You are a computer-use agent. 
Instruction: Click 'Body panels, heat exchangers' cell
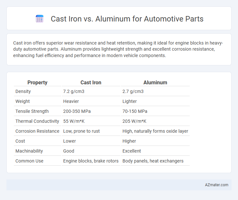point(153,161)
